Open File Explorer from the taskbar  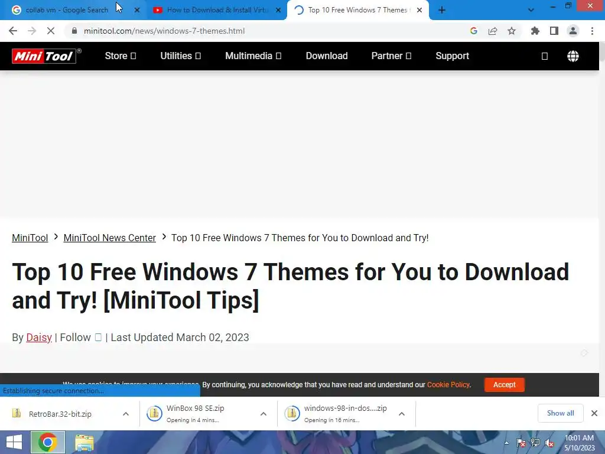(84, 442)
